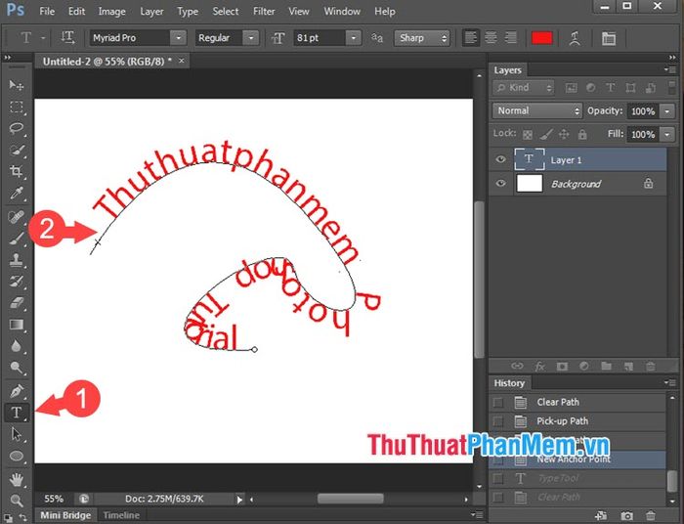Select the Layer 1 text layer
This screenshot has height=524, width=684.
577,159
